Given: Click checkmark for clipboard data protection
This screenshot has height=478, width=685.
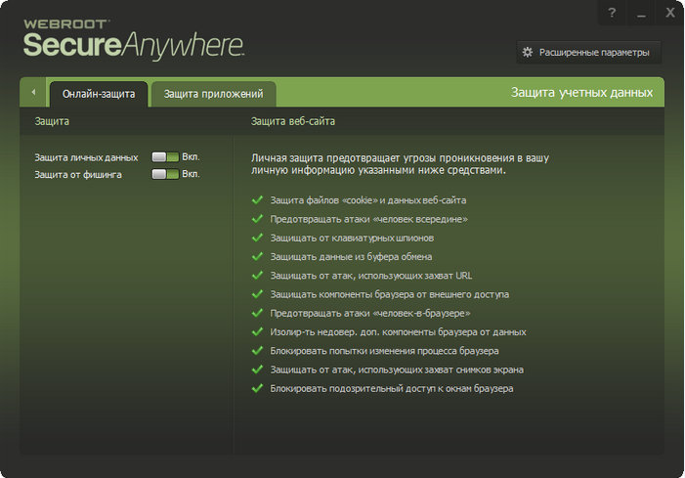Looking at the screenshot, I should point(257,256).
